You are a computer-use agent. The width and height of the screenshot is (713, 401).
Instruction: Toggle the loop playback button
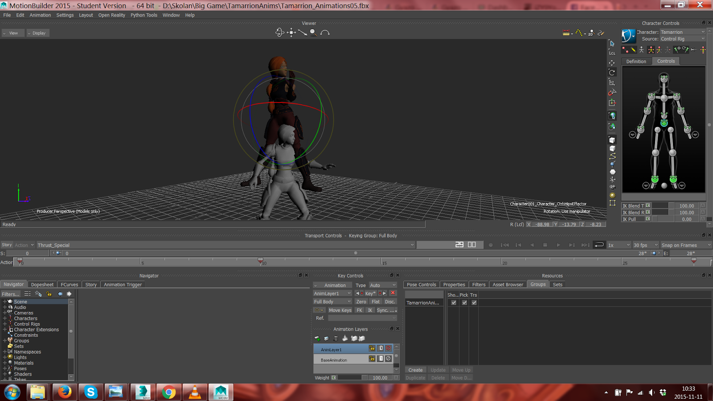599,245
